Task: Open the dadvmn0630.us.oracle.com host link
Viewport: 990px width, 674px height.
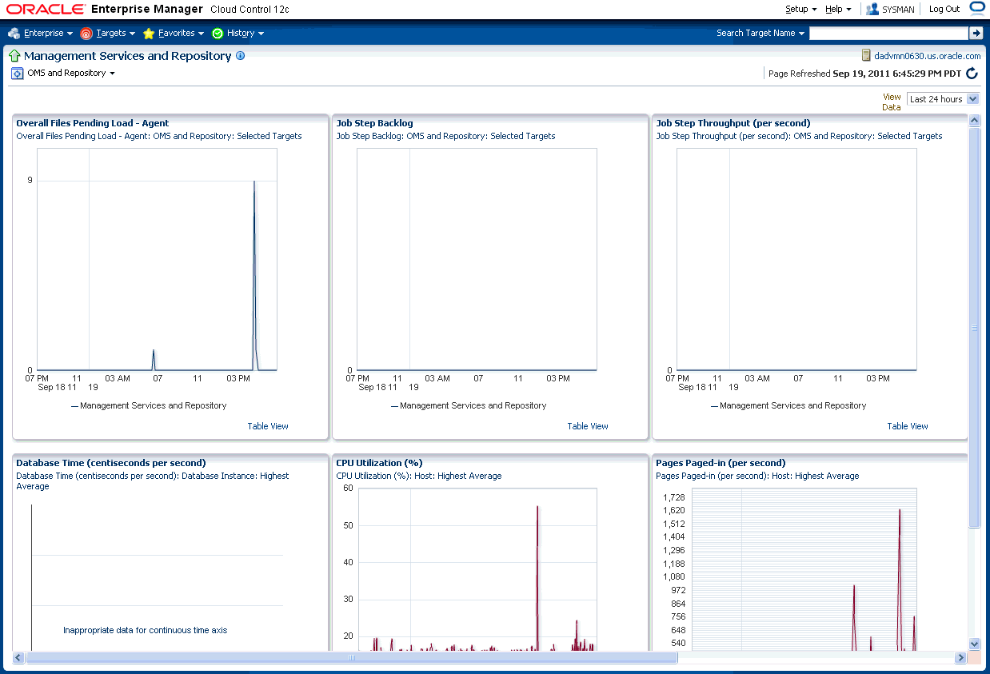Action: coord(928,56)
